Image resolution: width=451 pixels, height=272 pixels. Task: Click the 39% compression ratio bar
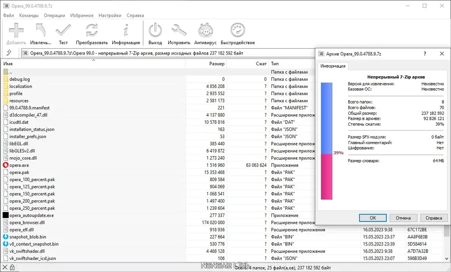[x=327, y=141]
